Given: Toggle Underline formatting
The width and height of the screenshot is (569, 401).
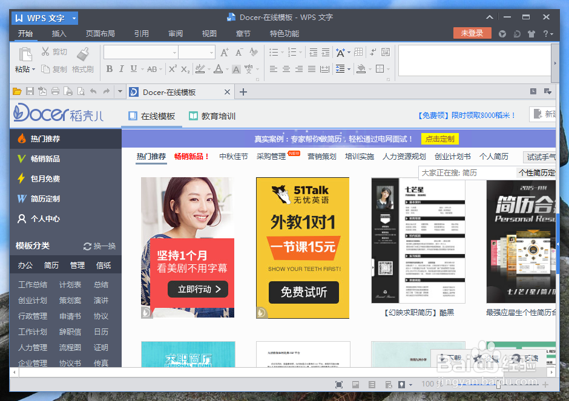Looking at the screenshot, I should (134, 69).
